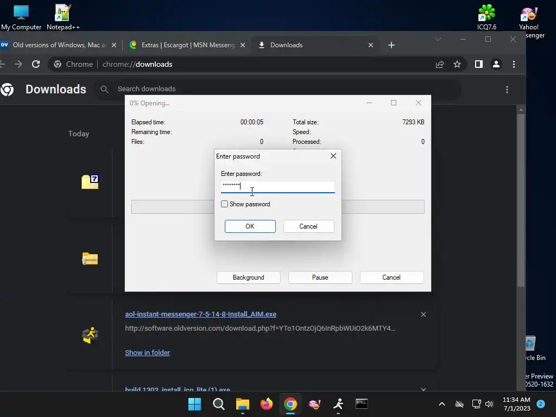Image resolution: width=556 pixels, height=417 pixels.
Task: Close the Downloads tab
Action: coord(370,45)
